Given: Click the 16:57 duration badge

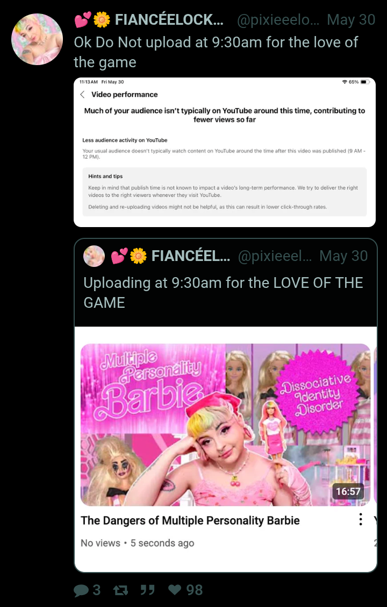Looking at the screenshot, I should pyautogui.click(x=348, y=492).
